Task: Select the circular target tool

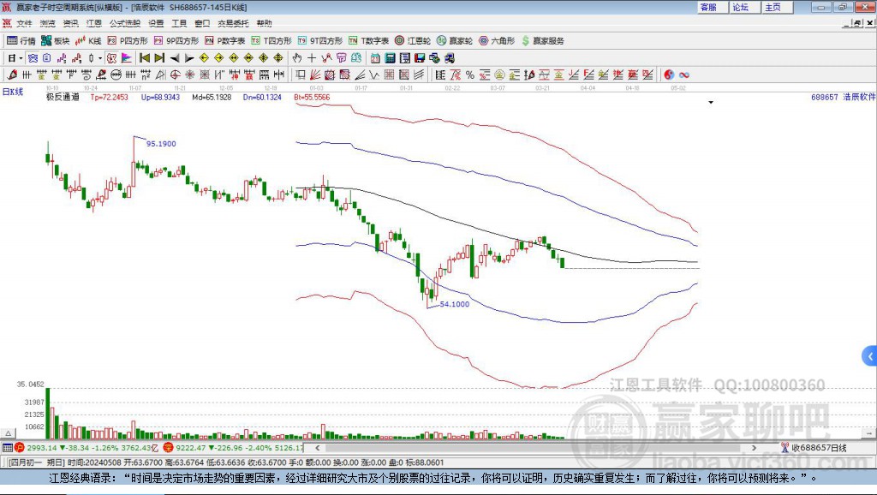Action: click(175, 75)
